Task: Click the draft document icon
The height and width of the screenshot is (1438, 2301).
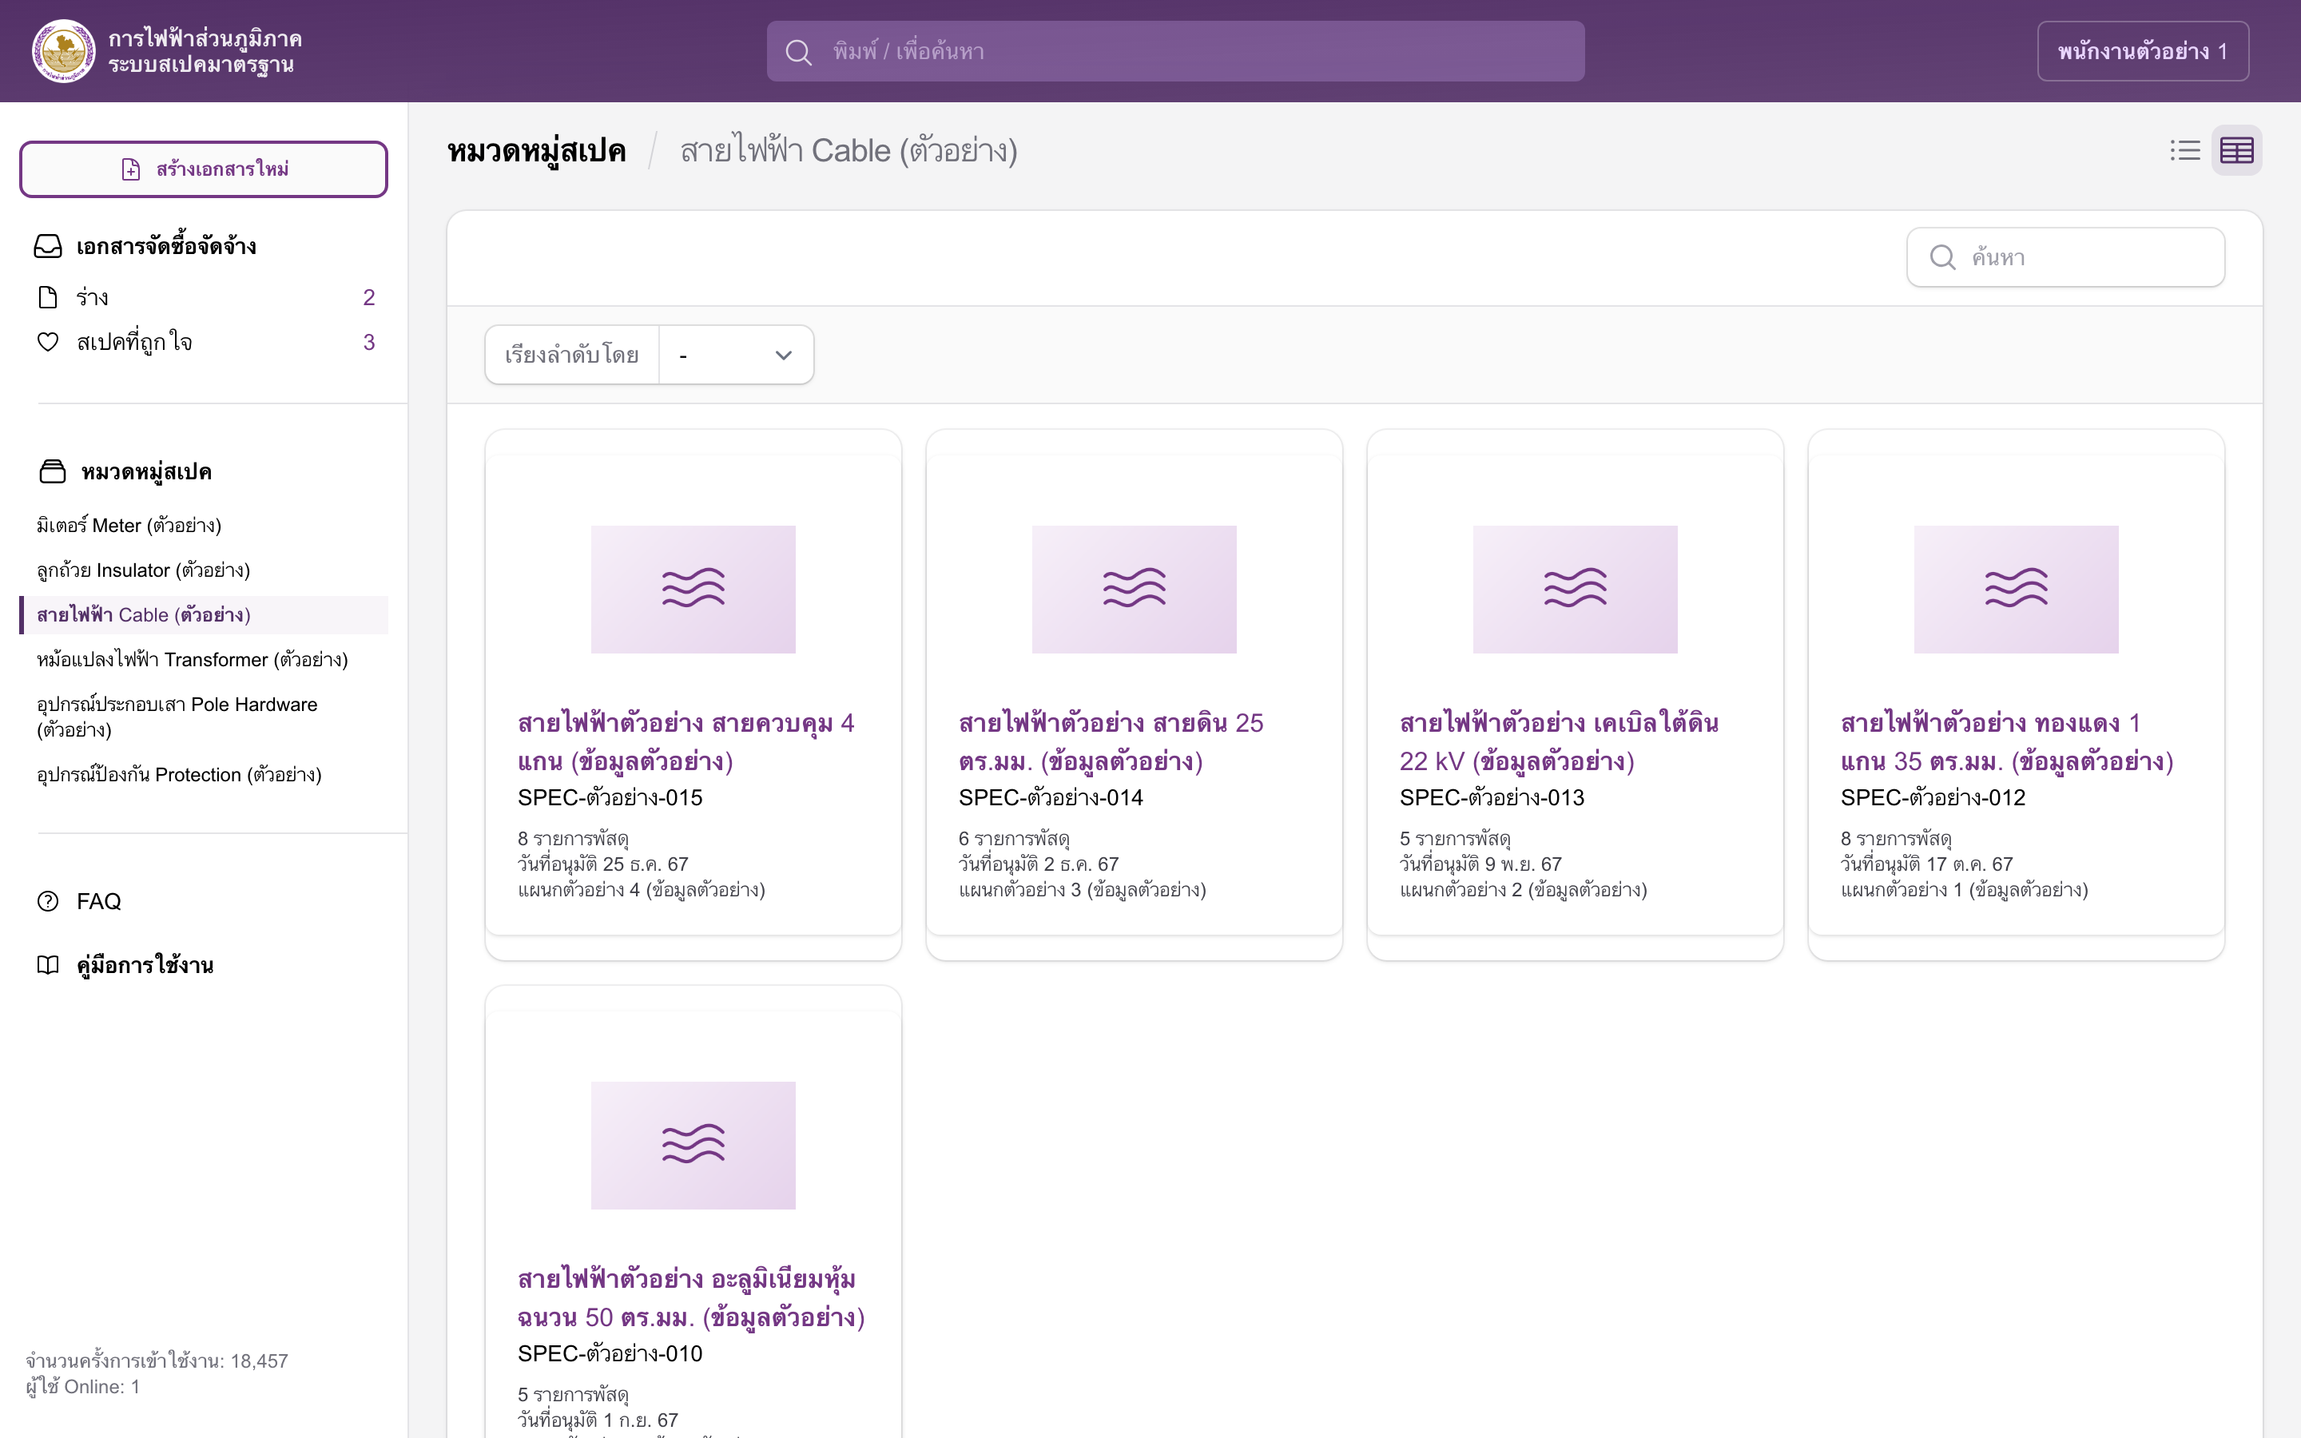Action: tap(48, 296)
